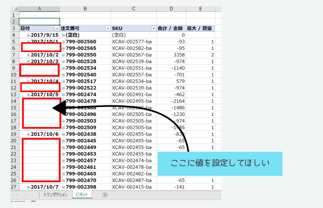Click cell with SKU XCAV-002487-ba
323x208 pixels.
click(134, 181)
